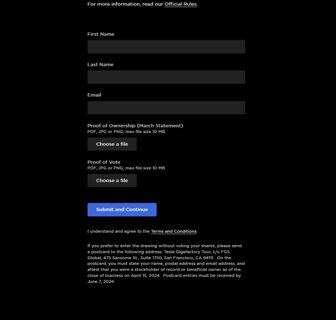336x320 pixels.
Task: Click the June 7, 2024 deadline text
Action: click(x=101, y=281)
